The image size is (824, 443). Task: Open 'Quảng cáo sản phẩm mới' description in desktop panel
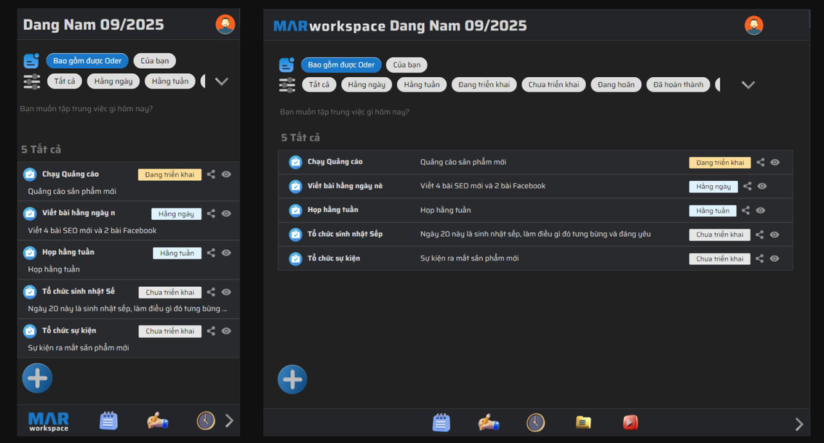point(464,162)
